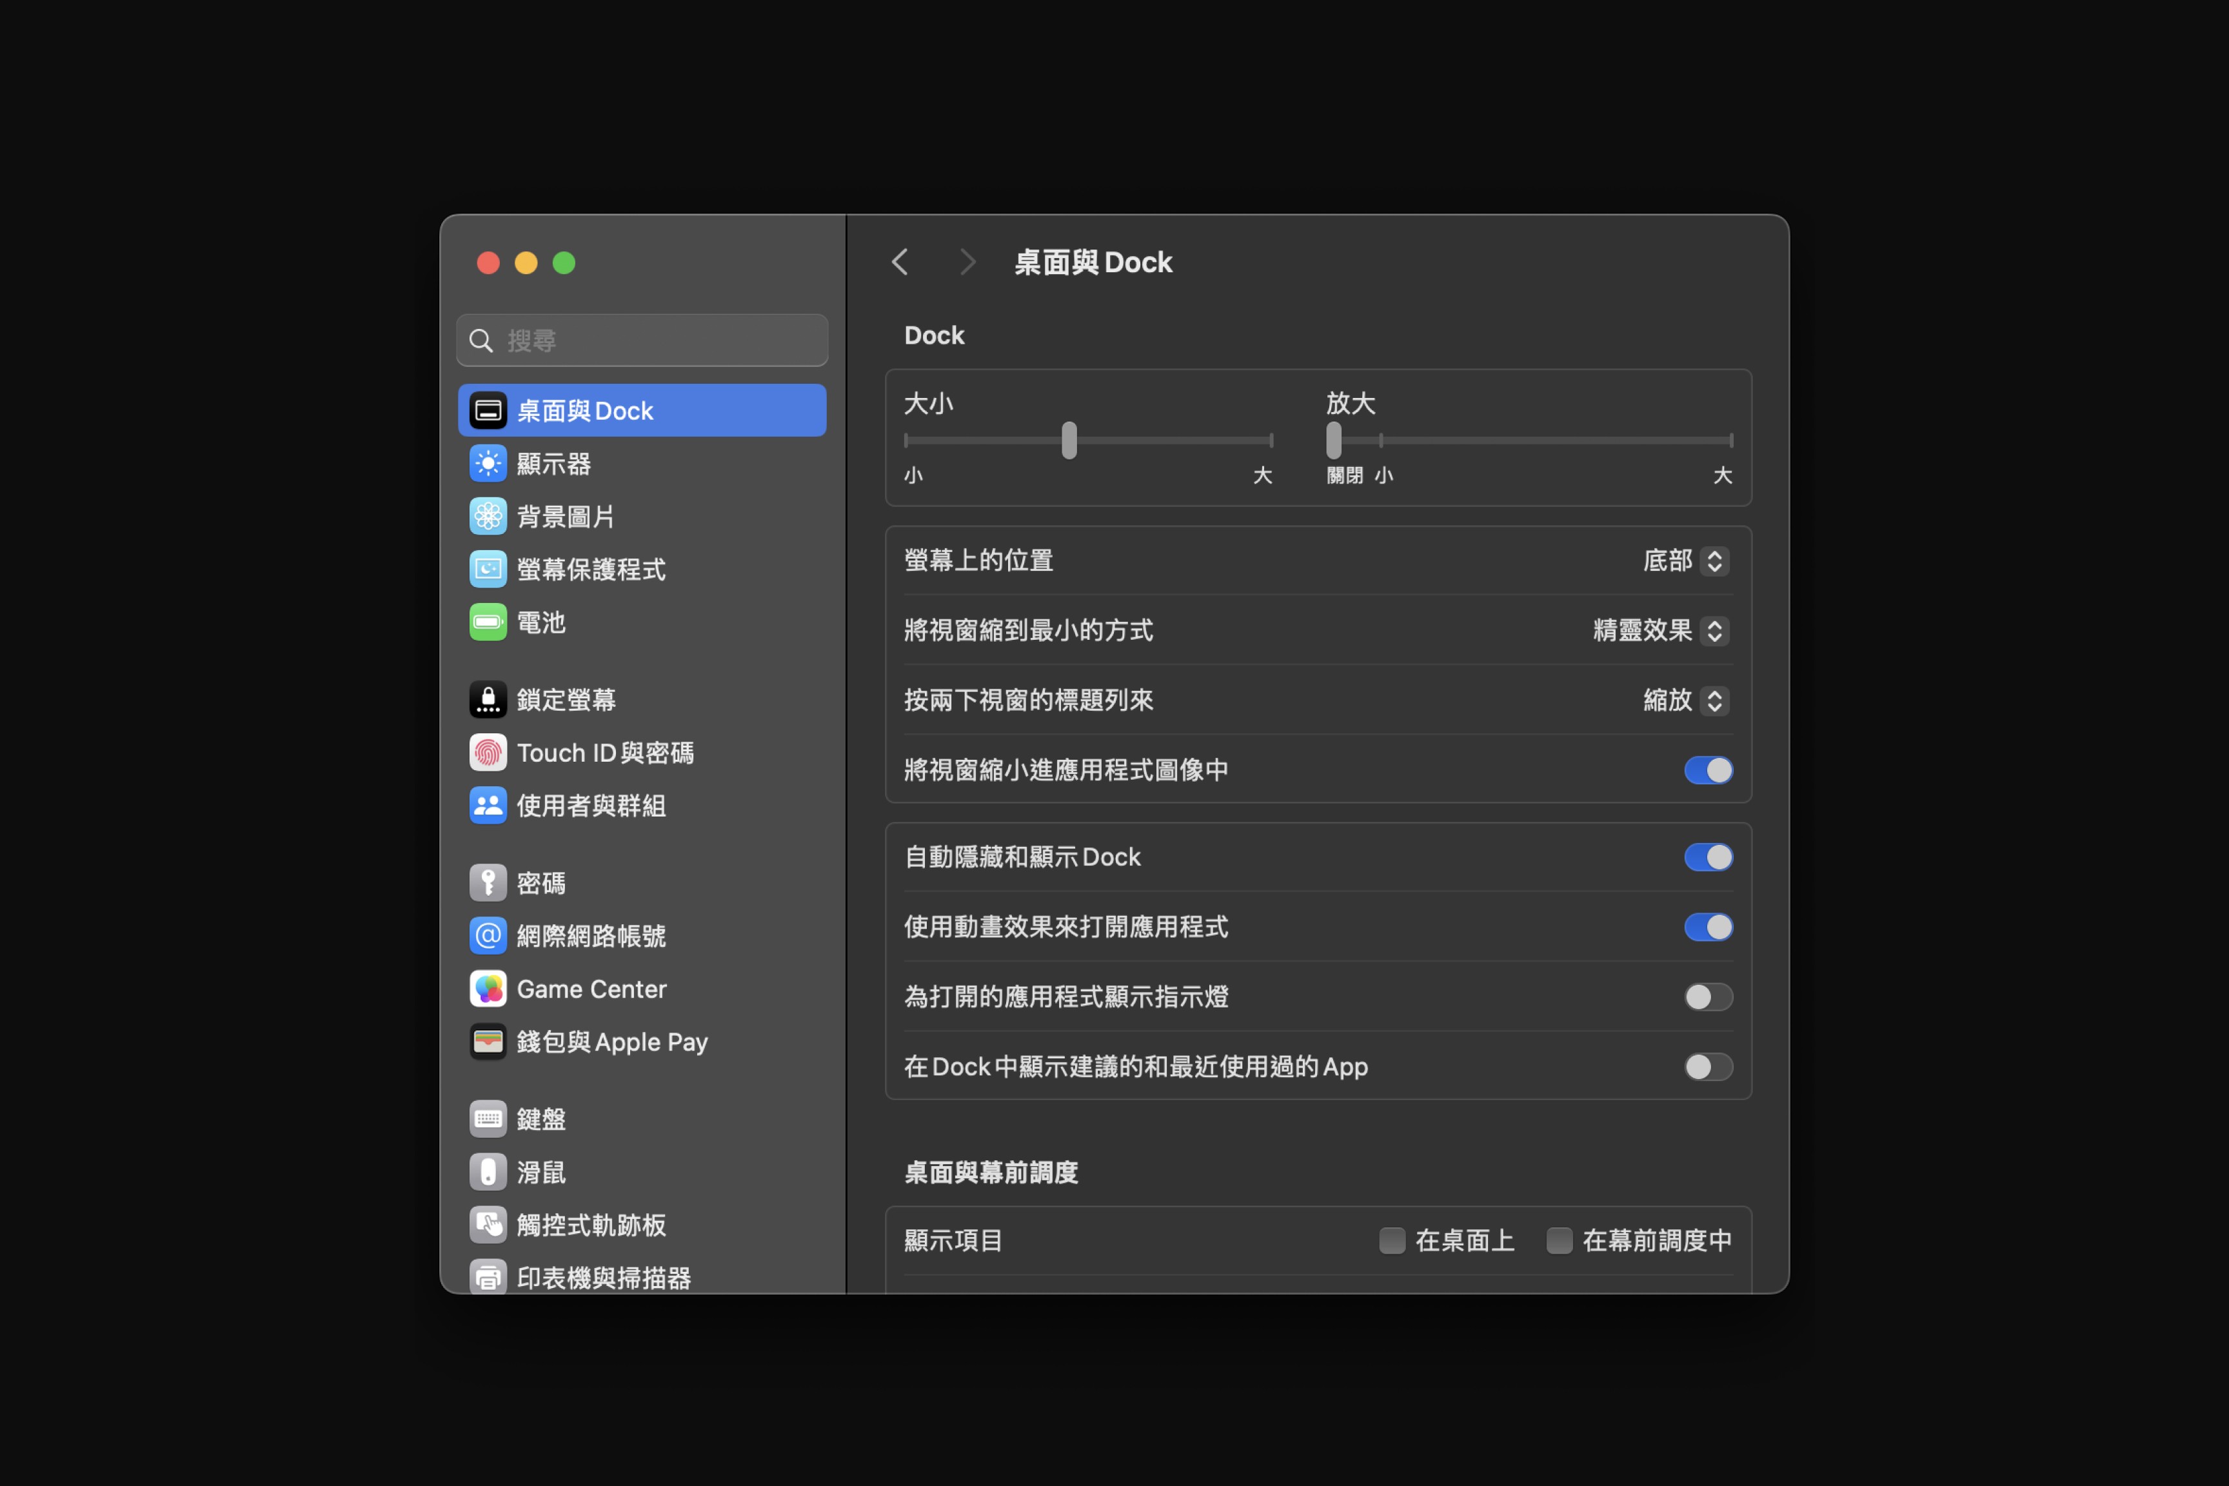Open the Game Center icon
Viewport: 2229px width, 1486px height.
[x=488, y=989]
